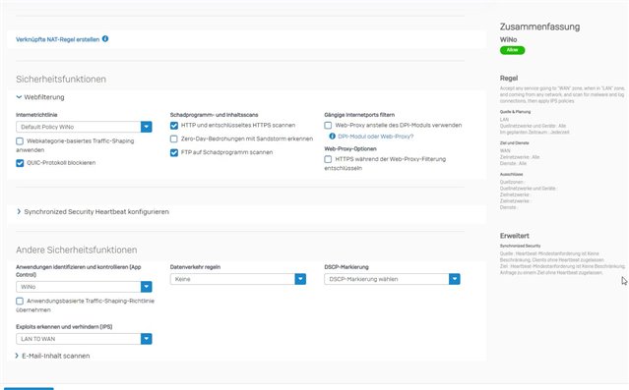Screen dimensions: 629x390
Task: Open 'DPI-Modul oder Web-Proxy?' help link
Action: coord(375,137)
